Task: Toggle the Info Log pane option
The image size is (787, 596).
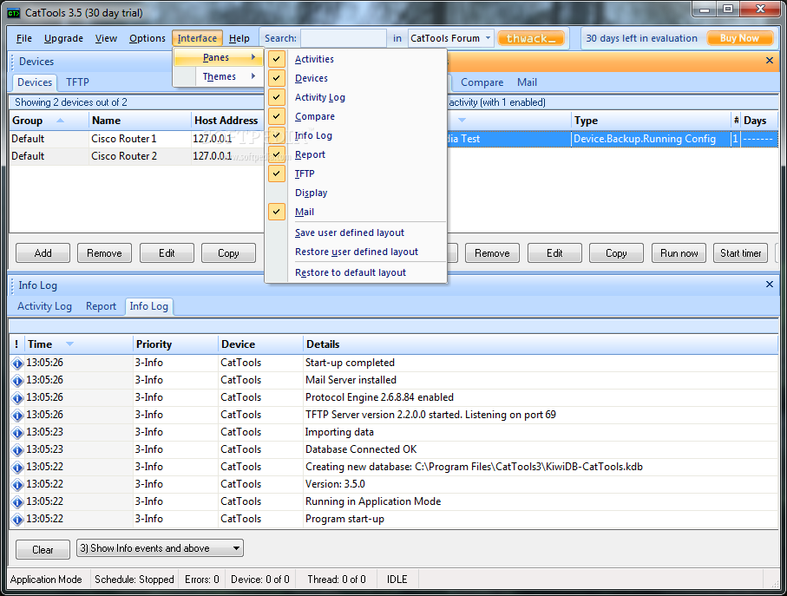Action: (x=277, y=135)
